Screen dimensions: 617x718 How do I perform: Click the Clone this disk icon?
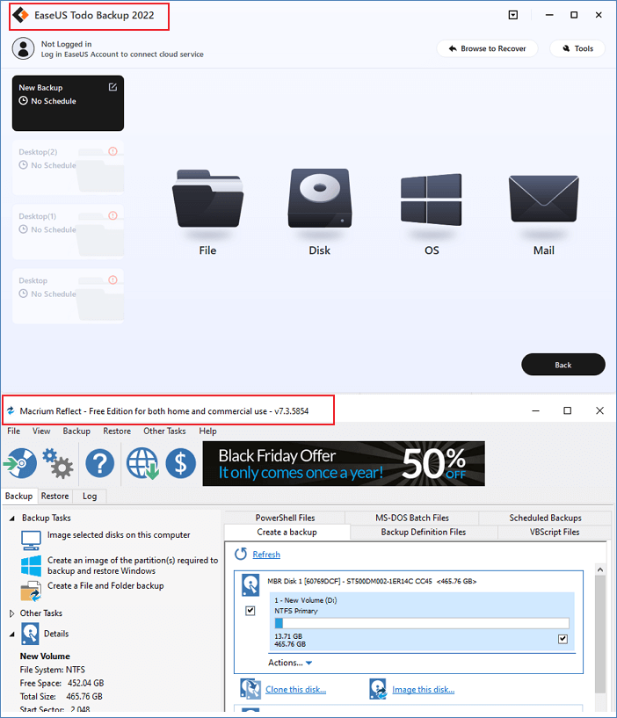(250, 689)
